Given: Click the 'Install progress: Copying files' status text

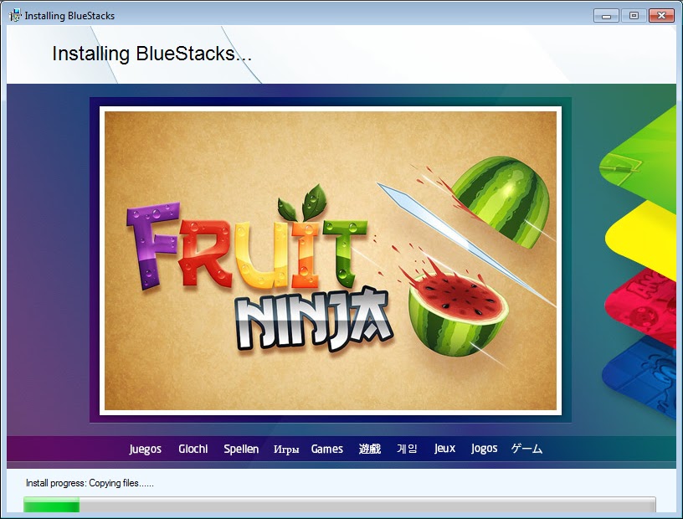Looking at the screenshot, I should [90, 483].
